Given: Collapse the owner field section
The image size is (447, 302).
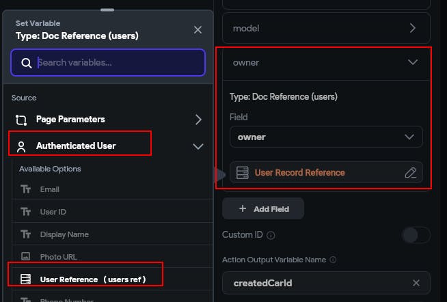Looking at the screenshot, I should click(x=412, y=62).
